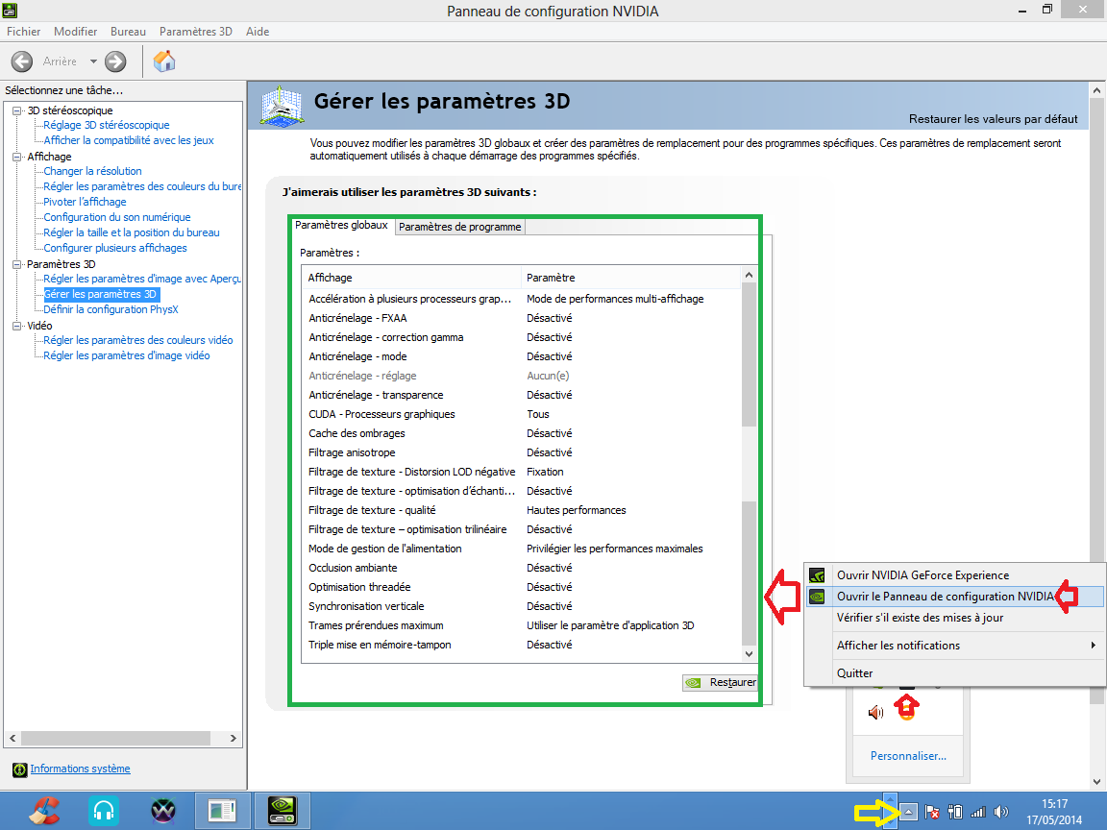Select the Paramètres globaux tab
1107x830 pixels.
click(342, 225)
